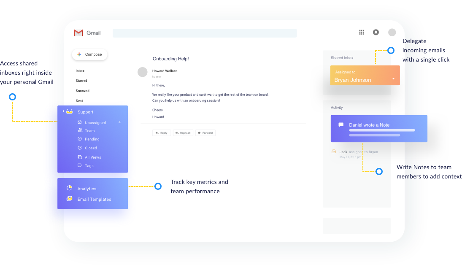Screen dimensions: 462x270
Task: Open the Google apps grid icon
Action: 362,32
